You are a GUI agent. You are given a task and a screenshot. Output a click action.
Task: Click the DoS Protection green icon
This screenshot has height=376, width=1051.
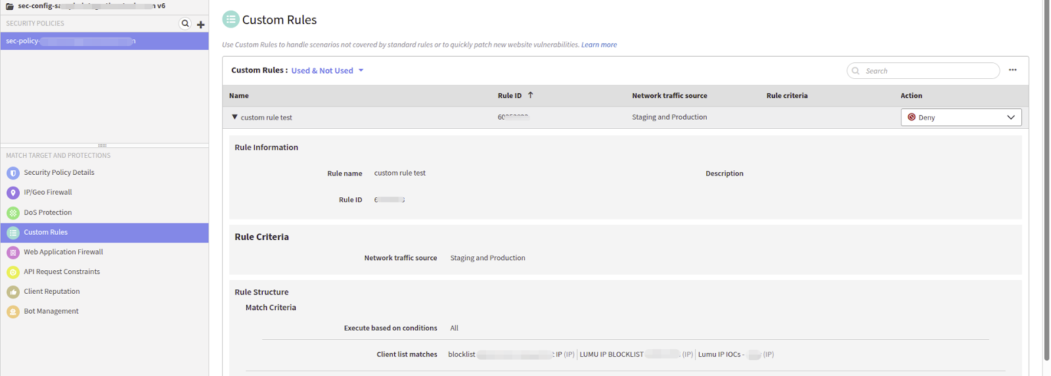[13, 213]
